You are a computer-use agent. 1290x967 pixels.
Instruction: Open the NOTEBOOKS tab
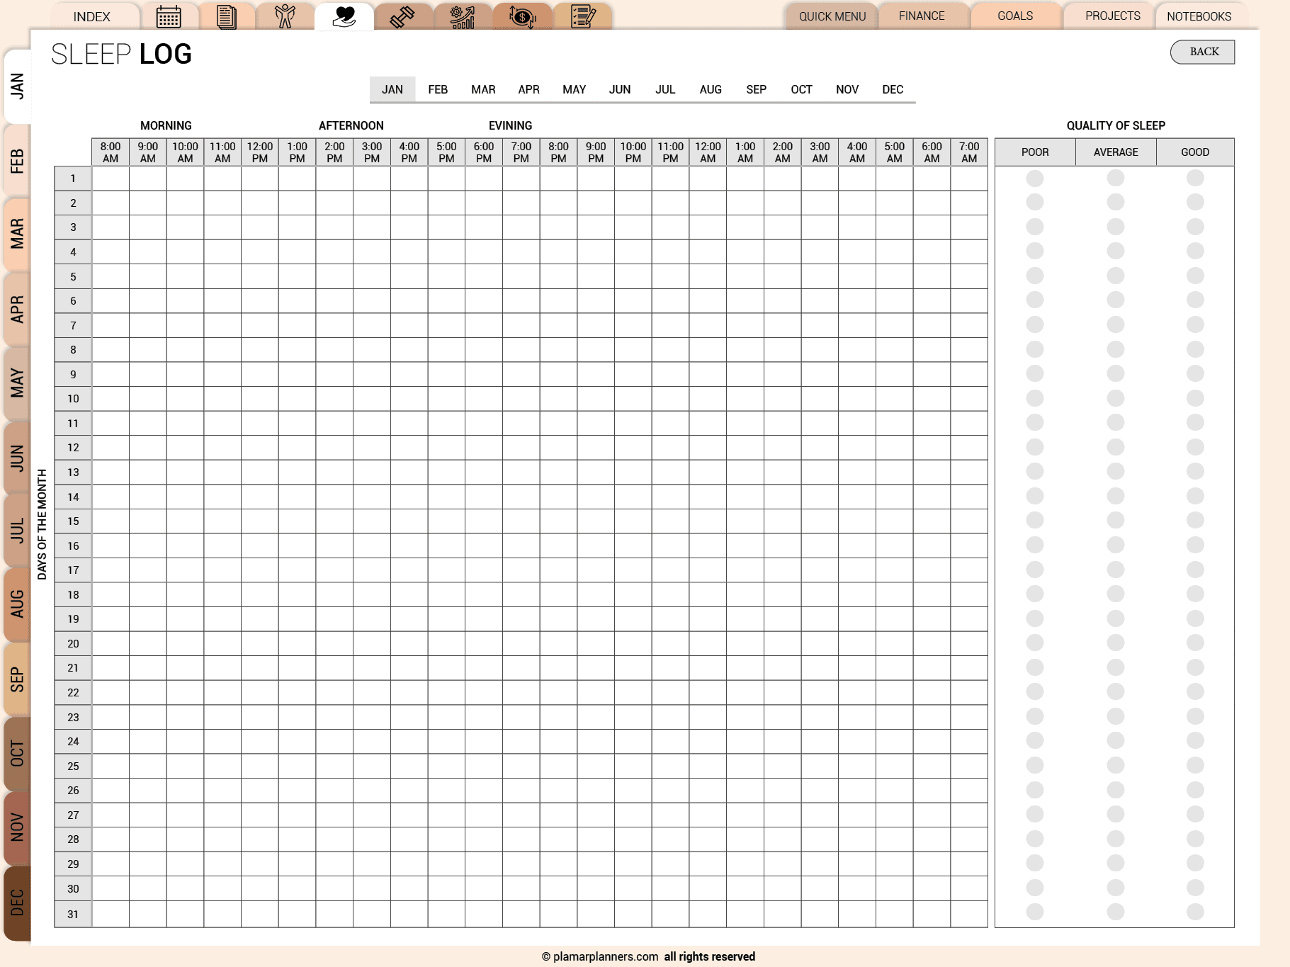(x=1199, y=16)
